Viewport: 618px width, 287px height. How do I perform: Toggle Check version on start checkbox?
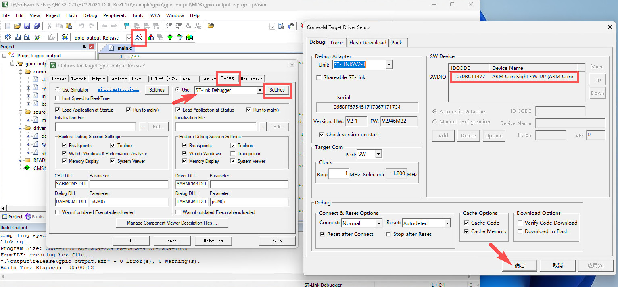point(322,134)
